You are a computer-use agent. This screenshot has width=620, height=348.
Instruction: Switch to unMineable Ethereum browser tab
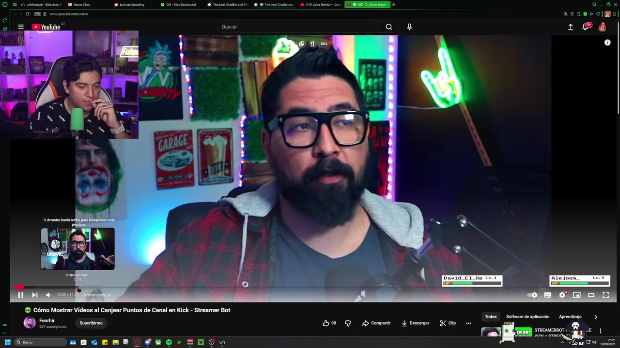[42, 4]
